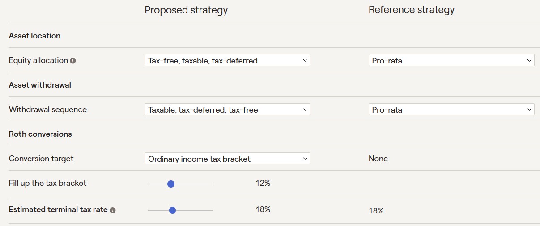This screenshot has height=226, width=540.
Task: Click the chevron arrow of the Ordinary income tax bracket dropdown
Action: [305, 159]
